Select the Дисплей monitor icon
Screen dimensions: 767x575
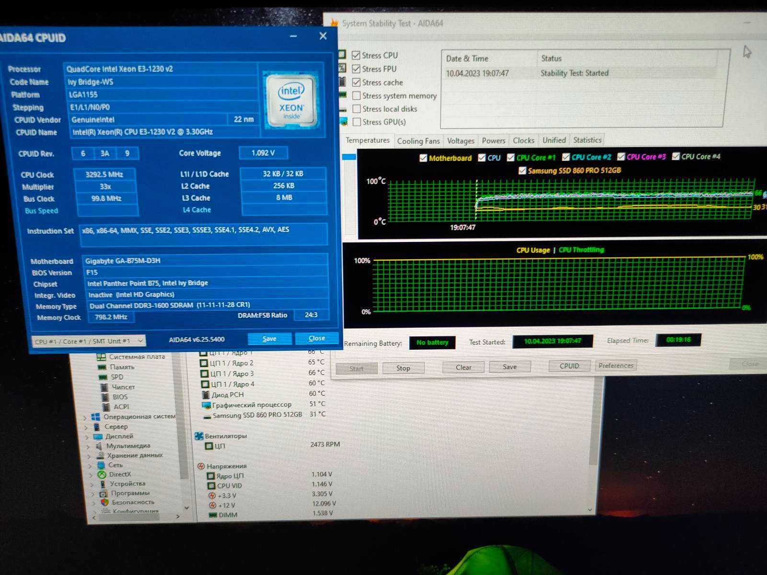98,437
